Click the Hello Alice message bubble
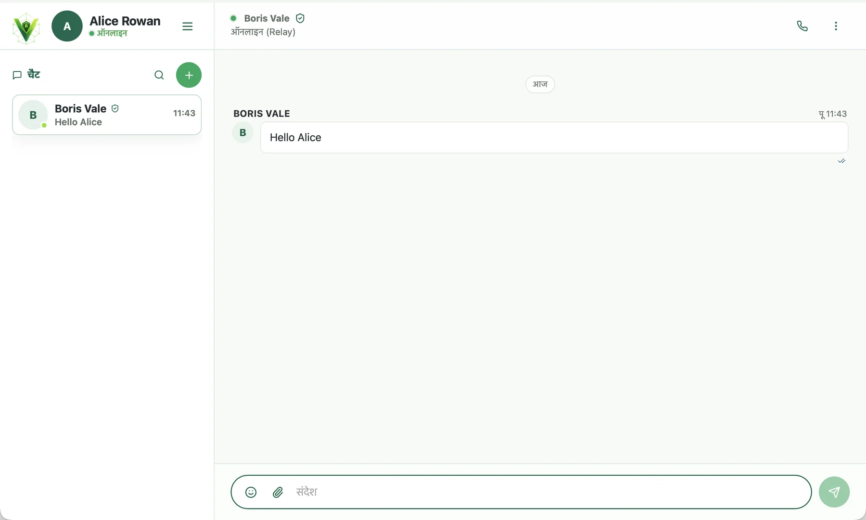866x520 pixels. (x=554, y=138)
